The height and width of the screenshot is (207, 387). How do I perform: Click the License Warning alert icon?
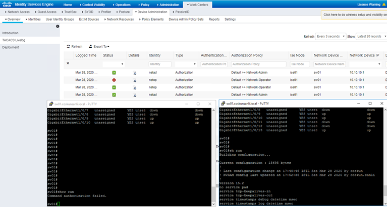[384, 5]
